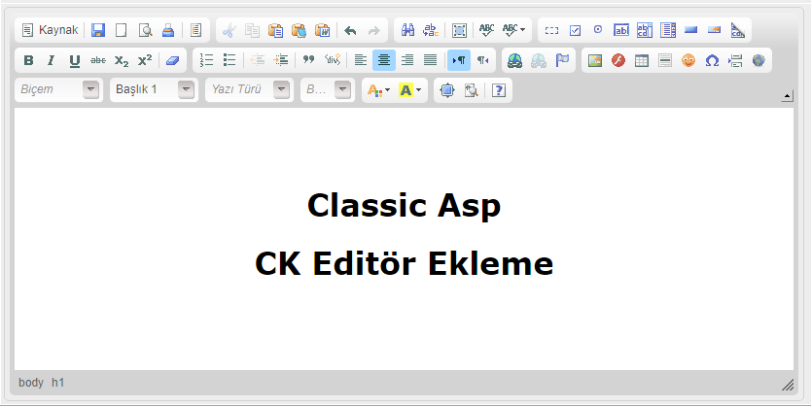
Task: Save the document with the floppy disk icon
Action: 98,30
